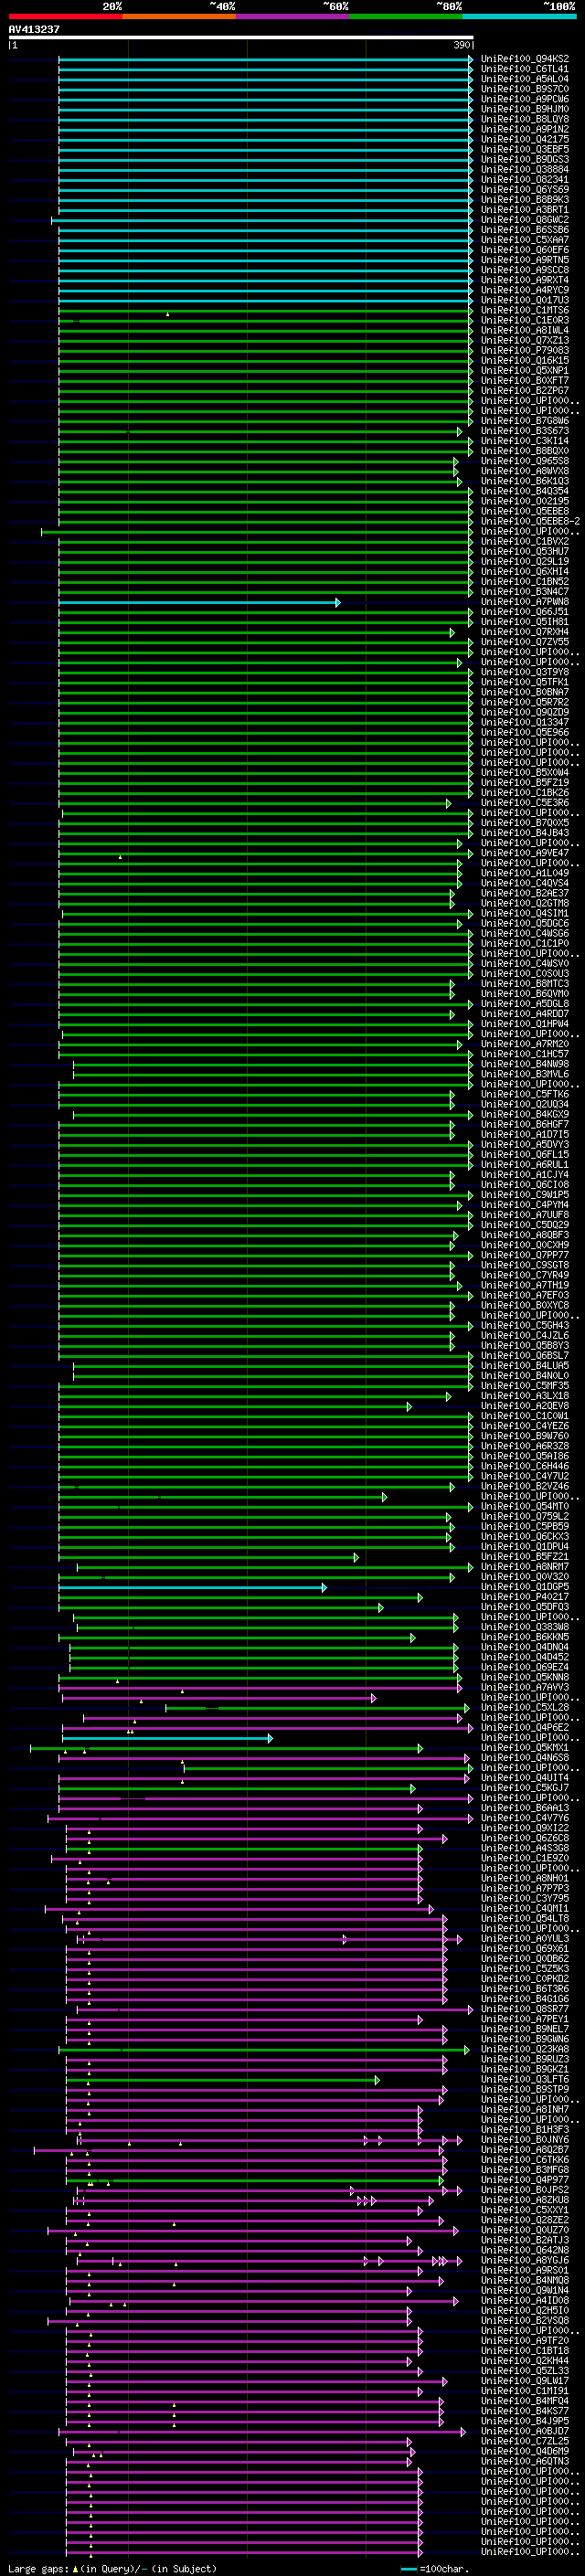This screenshot has width=585, height=2576.
Task: Click the purple ~60% identity legend bar
Action: 293,16
